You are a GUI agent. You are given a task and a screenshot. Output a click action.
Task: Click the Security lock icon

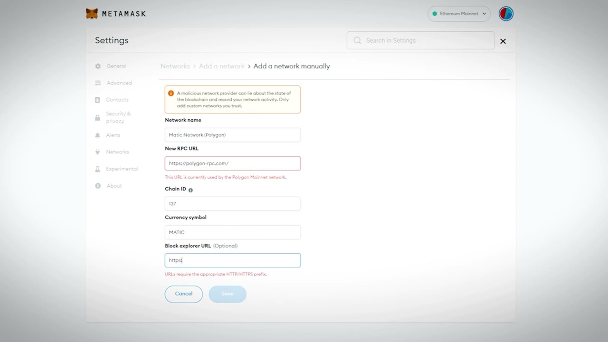(98, 117)
